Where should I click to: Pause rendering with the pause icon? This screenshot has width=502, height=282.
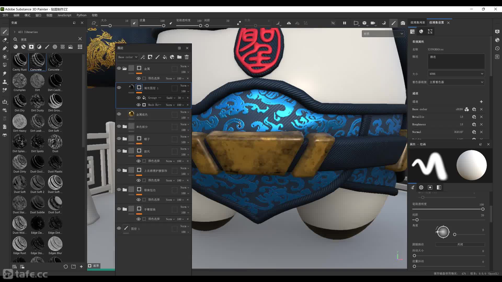pos(345,23)
